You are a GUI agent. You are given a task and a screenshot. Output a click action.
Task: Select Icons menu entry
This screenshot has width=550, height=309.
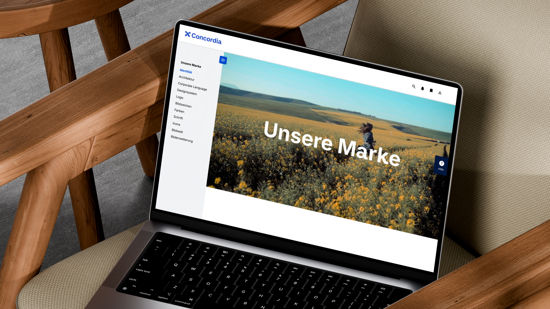point(176,124)
